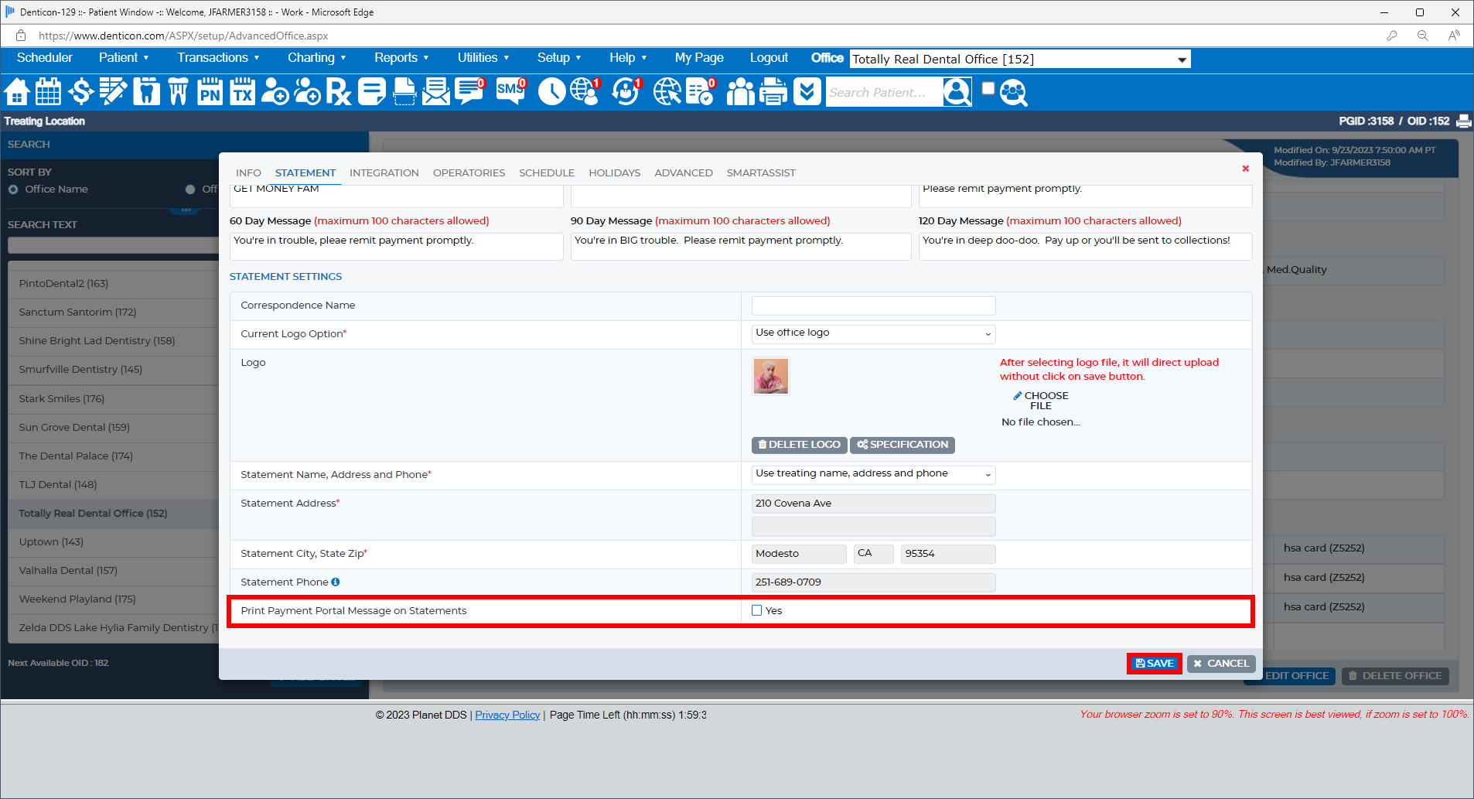Open the Office selector dropdown
Screen dimensions: 1474x799
(x=1019, y=60)
